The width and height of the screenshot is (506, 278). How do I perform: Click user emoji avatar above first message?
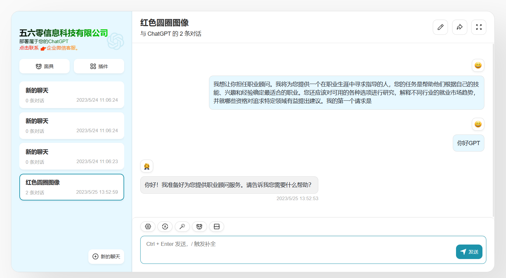click(x=478, y=65)
